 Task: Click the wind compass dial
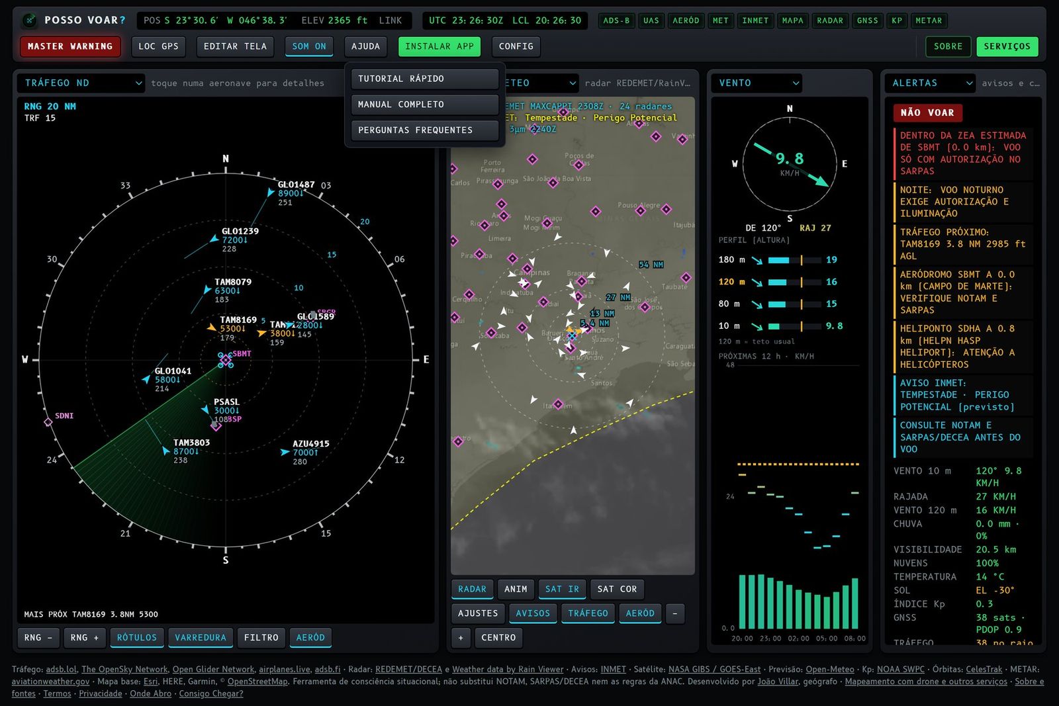coord(790,164)
